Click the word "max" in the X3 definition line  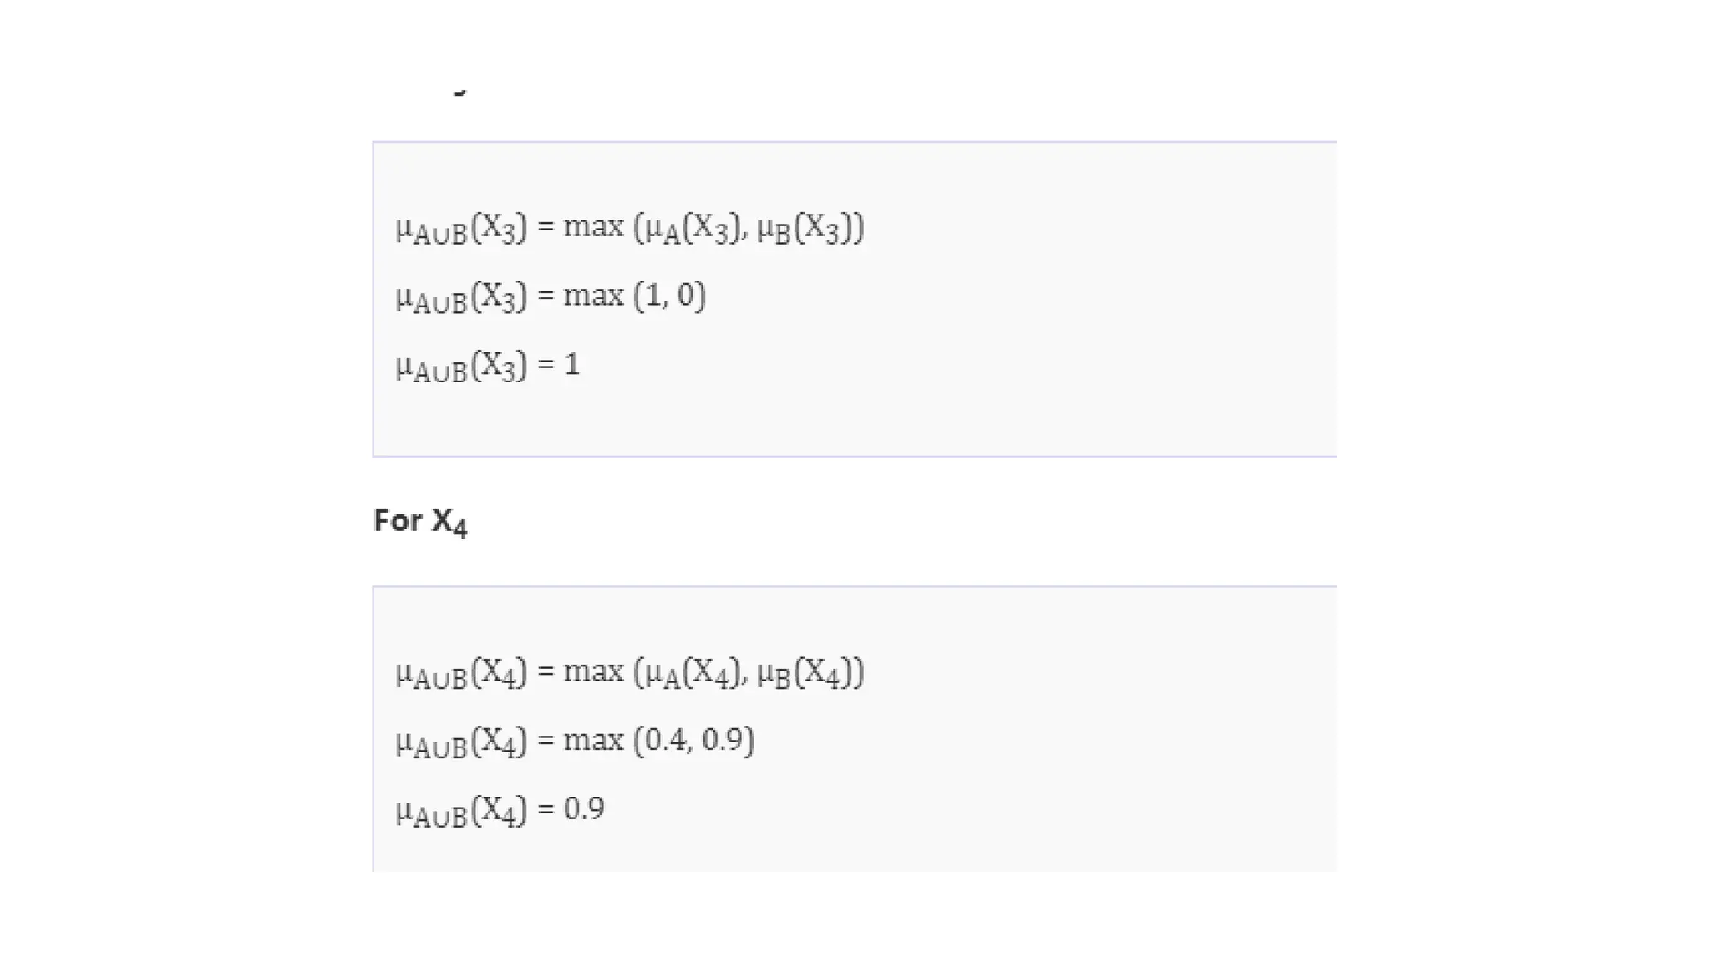[x=594, y=226]
